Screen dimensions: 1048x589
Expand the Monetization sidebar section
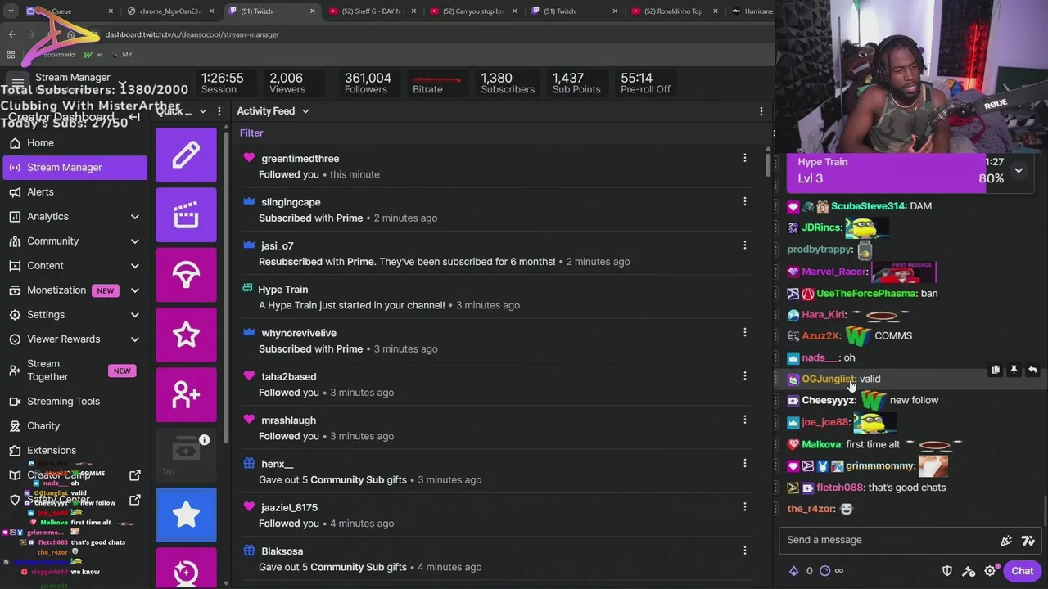point(134,290)
